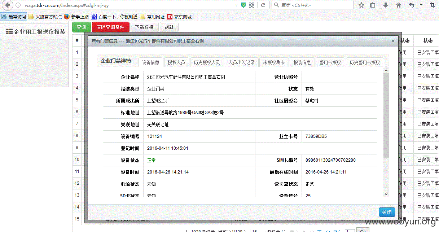Screen dimensions: 439x232
Task: Close the dialog with the × icon
Action: pos(393,41)
